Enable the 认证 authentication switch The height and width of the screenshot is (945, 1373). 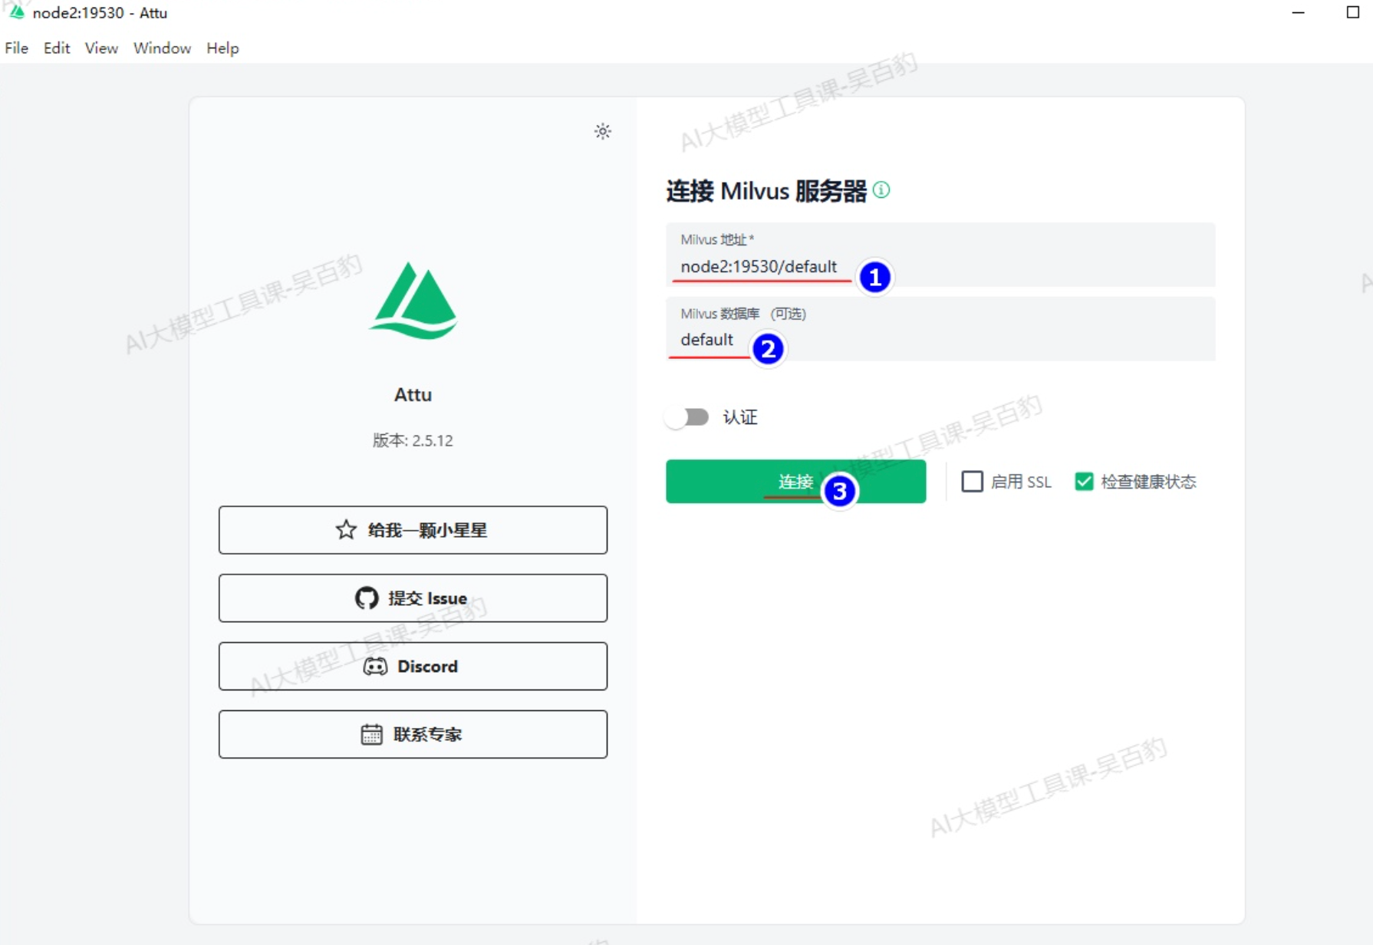(688, 417)
